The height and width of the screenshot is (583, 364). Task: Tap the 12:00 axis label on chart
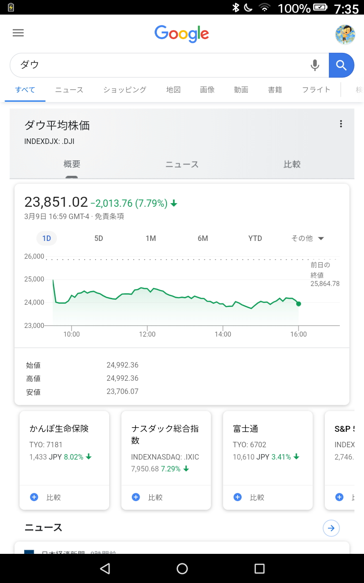(147, 334)
